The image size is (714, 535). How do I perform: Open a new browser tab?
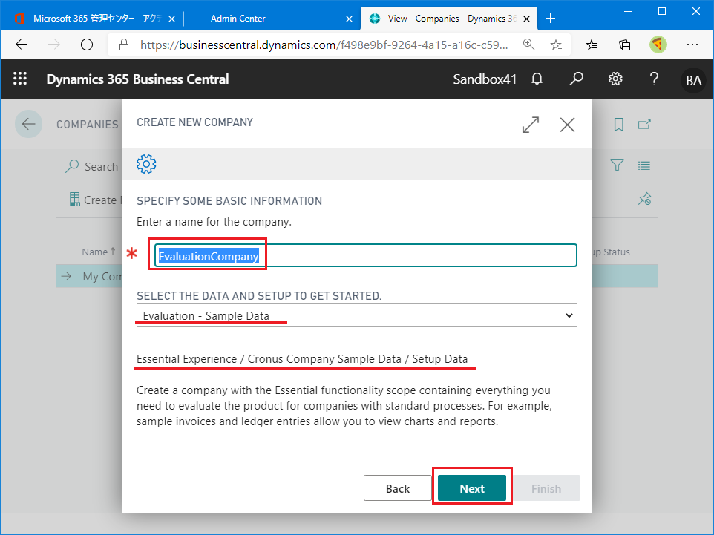pyautogui.click(x=550, y=19)
